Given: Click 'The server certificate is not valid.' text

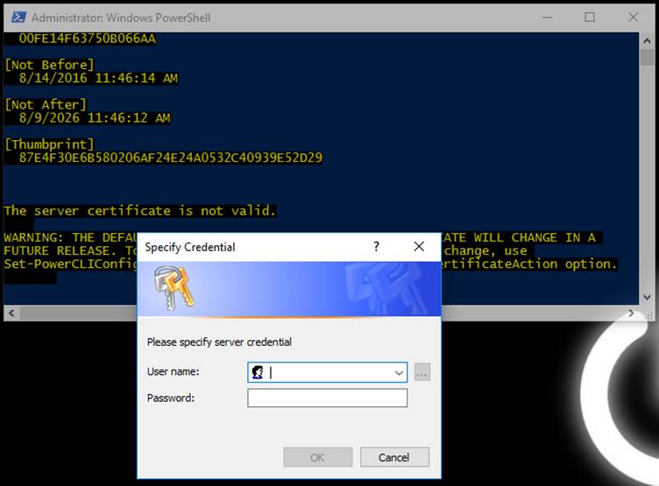Looking at the screenshot, I should pyautogui.click(x=140, y=210).
